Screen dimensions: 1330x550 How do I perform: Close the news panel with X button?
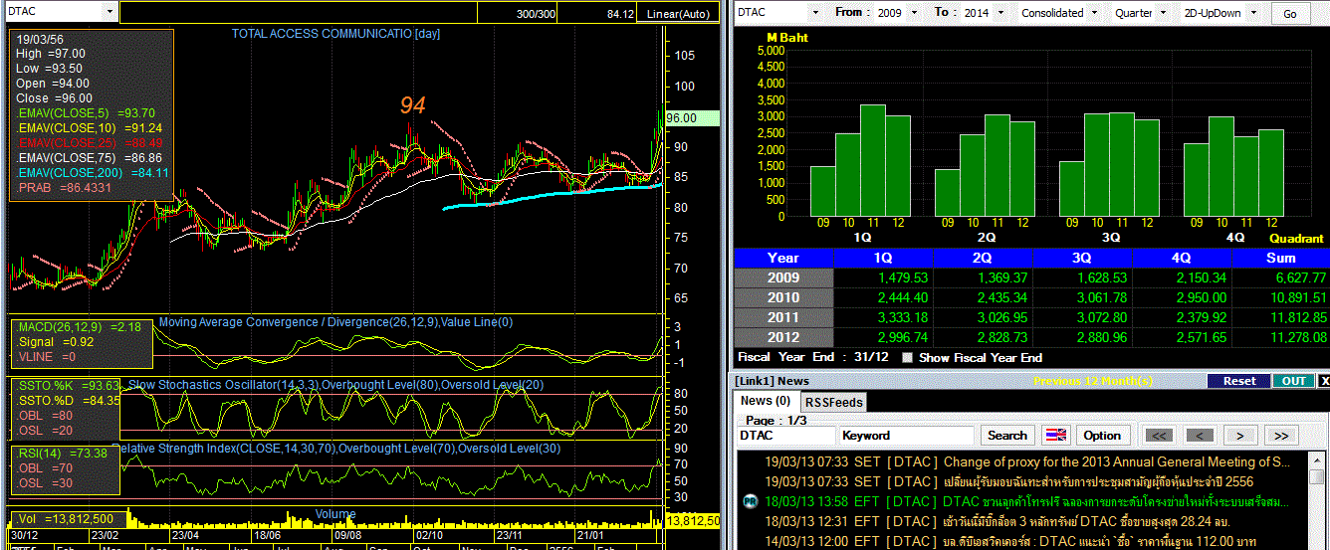[x=1323, y=381]
